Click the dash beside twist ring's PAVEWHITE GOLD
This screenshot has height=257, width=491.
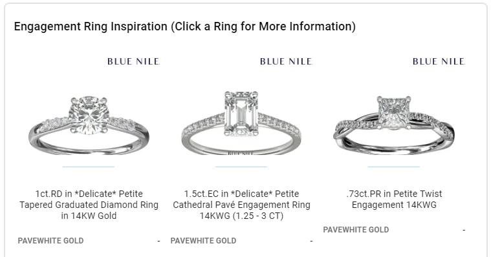(x=464, y=230)
